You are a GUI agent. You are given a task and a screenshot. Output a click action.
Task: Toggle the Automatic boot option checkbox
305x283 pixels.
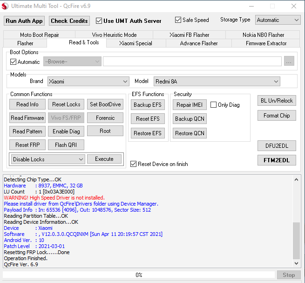pos(13,62)
